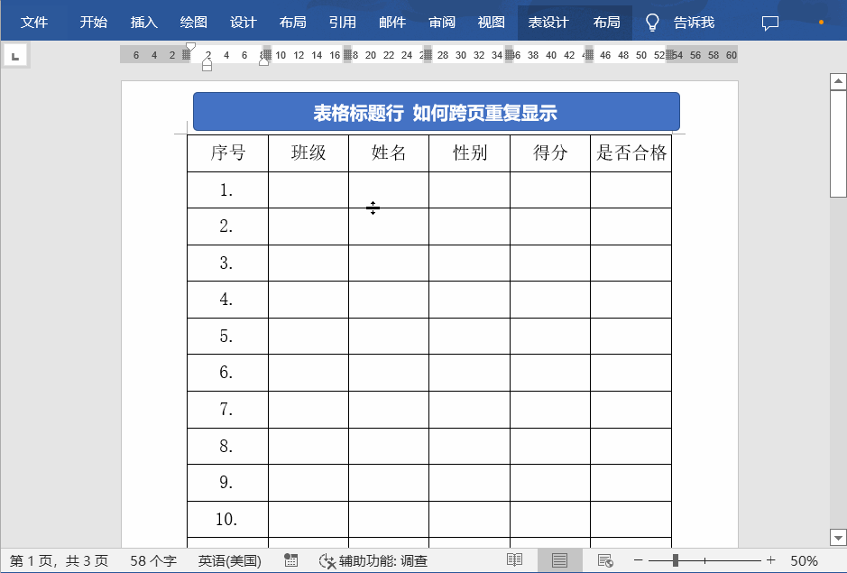847x573 pixels.
Task: Click the 得分 header cell
Action: [x=550, y=153]
